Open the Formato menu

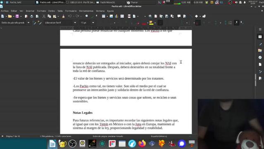click(x=41, y=11)
